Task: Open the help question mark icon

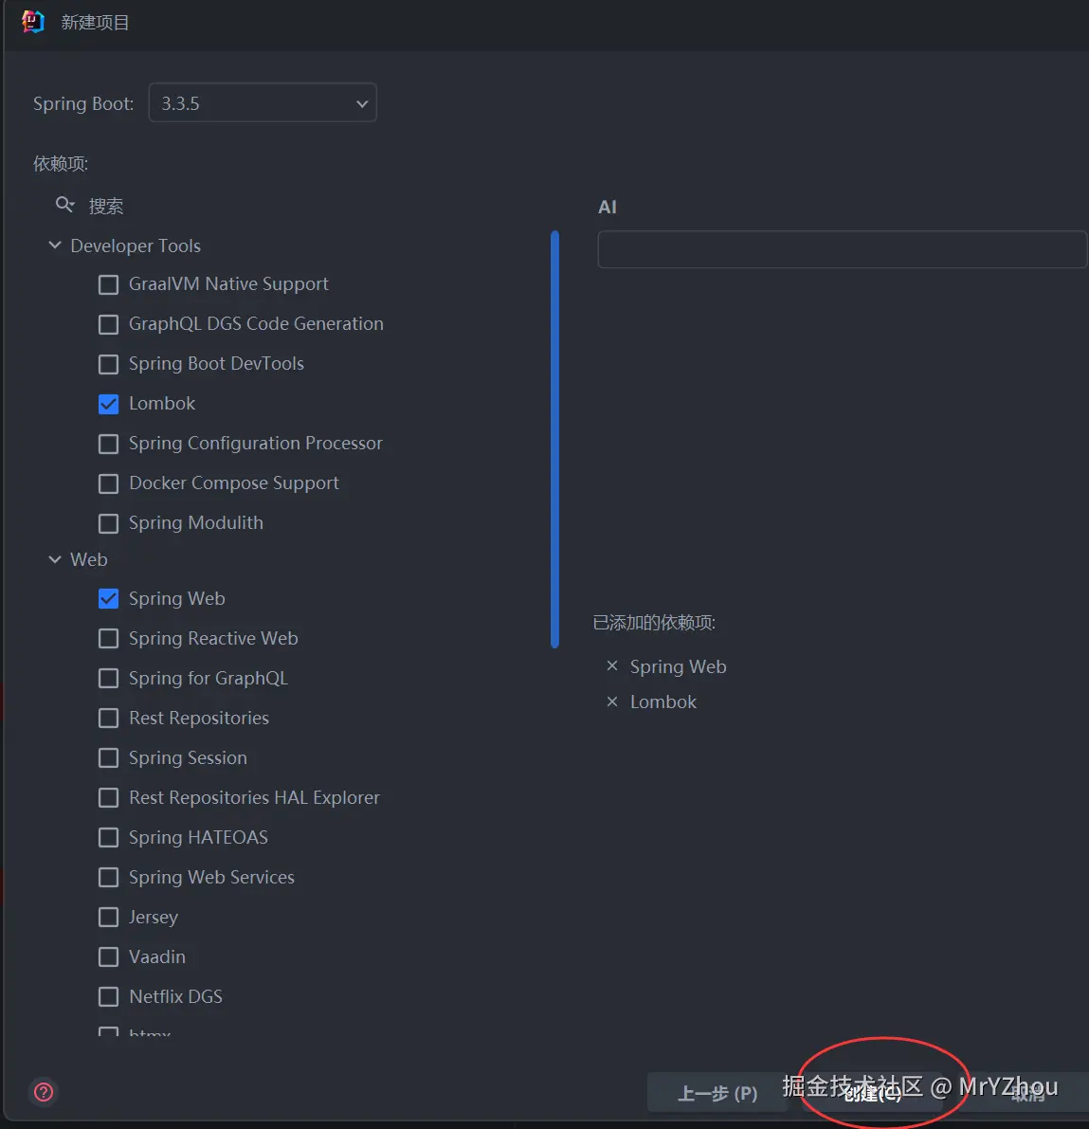Action: click(44, 1092)
